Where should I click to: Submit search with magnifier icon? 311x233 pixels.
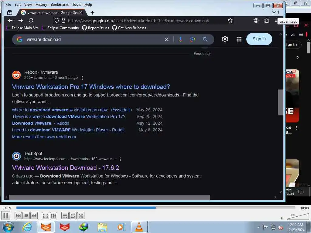pyautogui.click(x=205, y=39)
